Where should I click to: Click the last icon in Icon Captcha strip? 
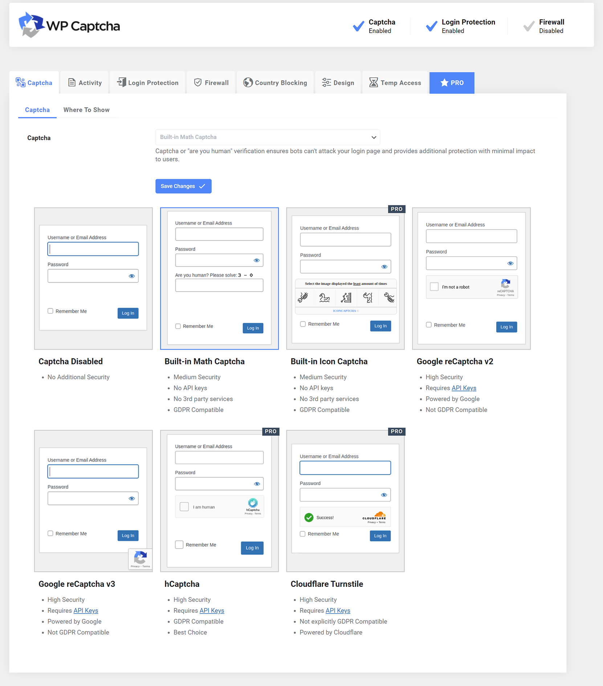(x=389, y=298)
